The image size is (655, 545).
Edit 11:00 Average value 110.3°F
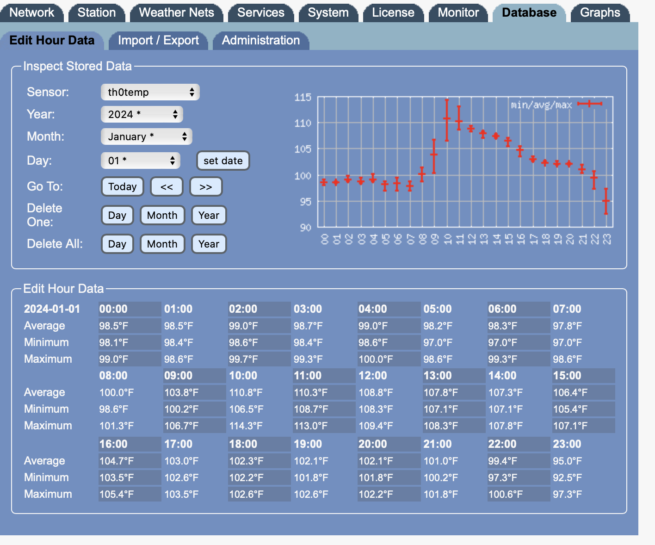324,392
